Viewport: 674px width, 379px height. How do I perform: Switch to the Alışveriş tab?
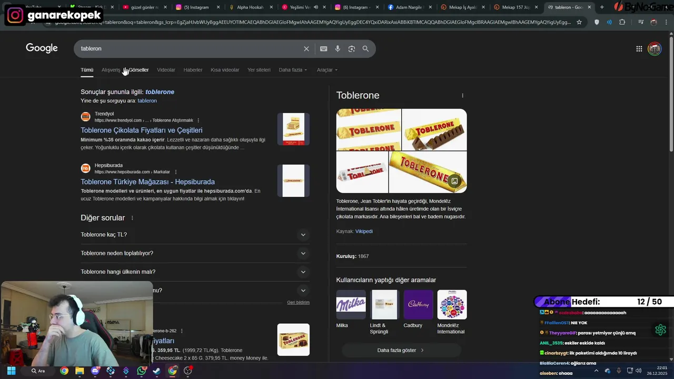coord(111,70)
